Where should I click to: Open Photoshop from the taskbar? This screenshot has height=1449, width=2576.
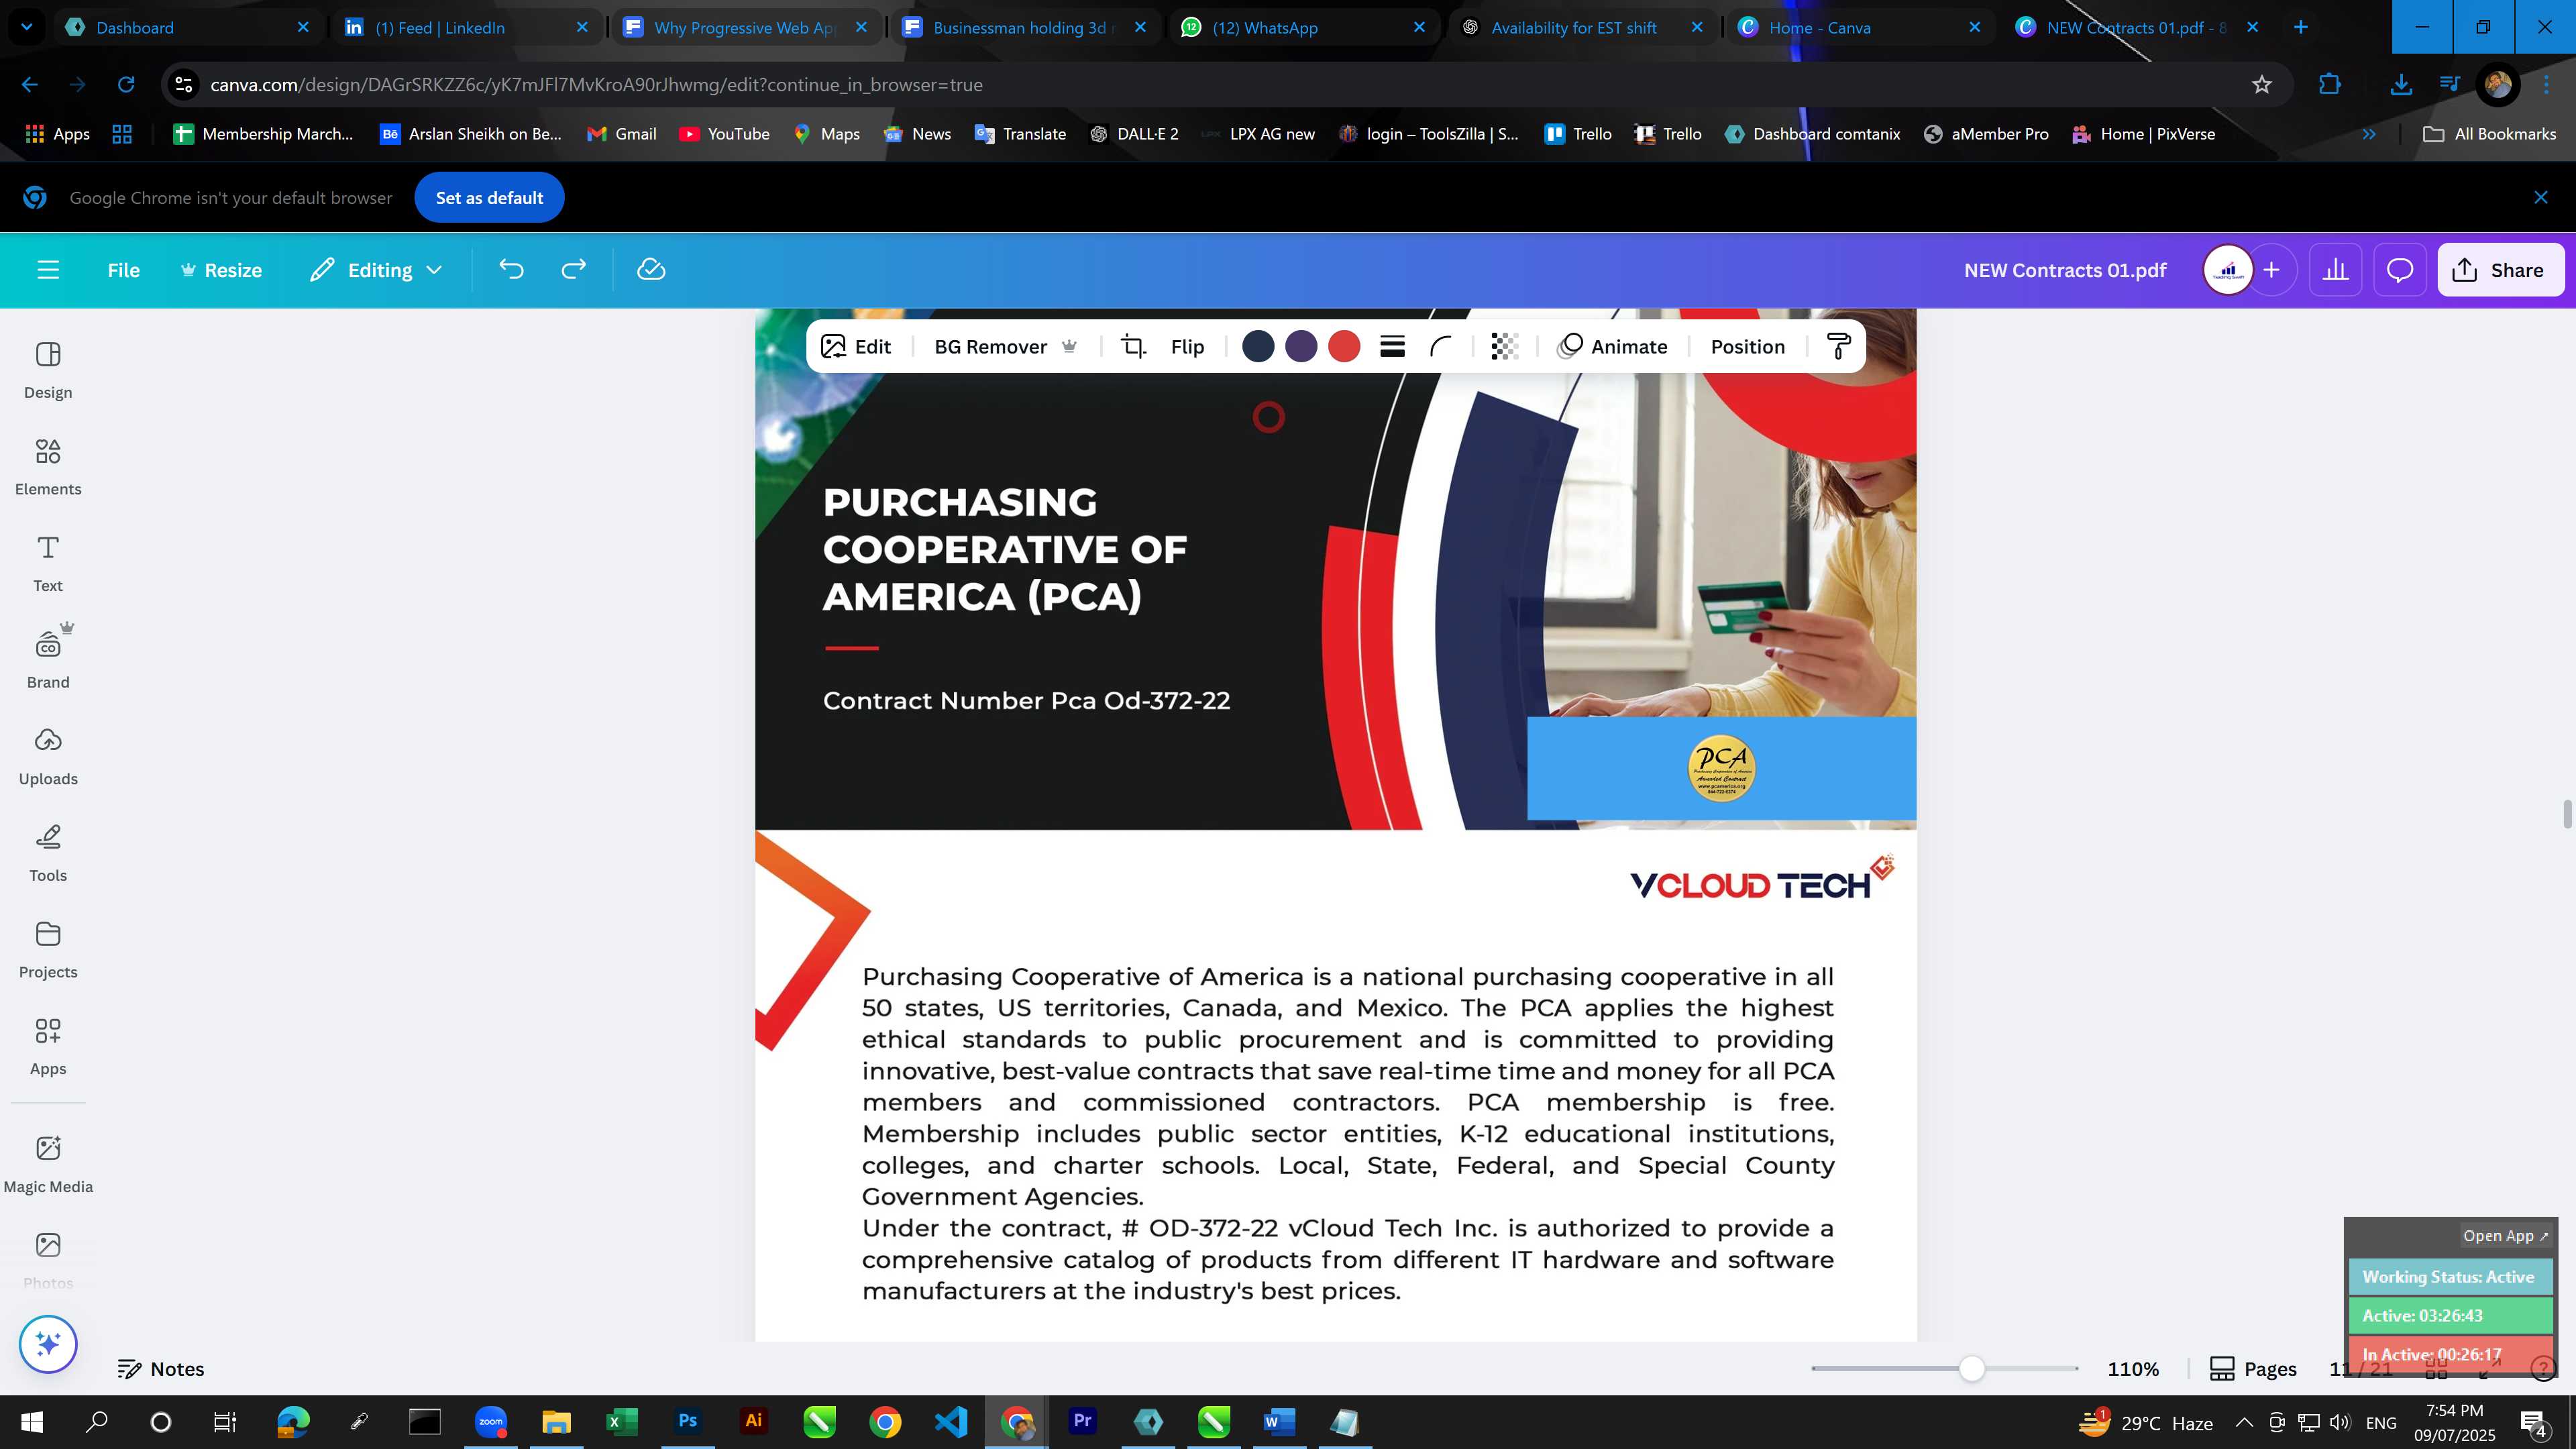(687, 1422)
